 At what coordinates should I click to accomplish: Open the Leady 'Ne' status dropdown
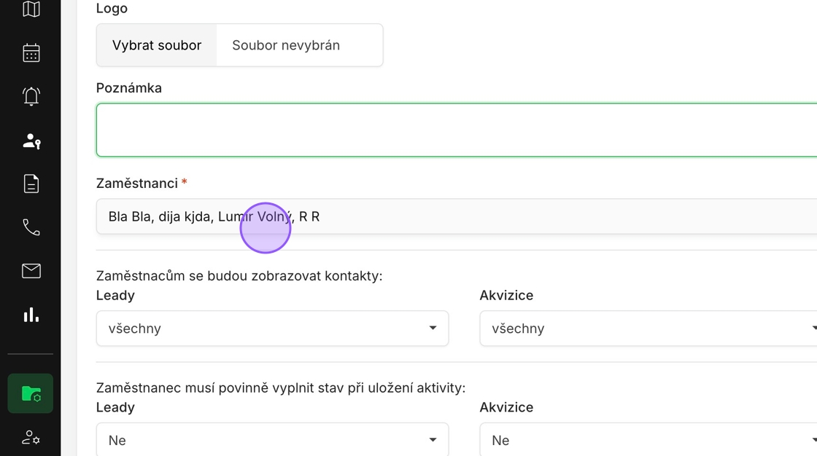272,440
